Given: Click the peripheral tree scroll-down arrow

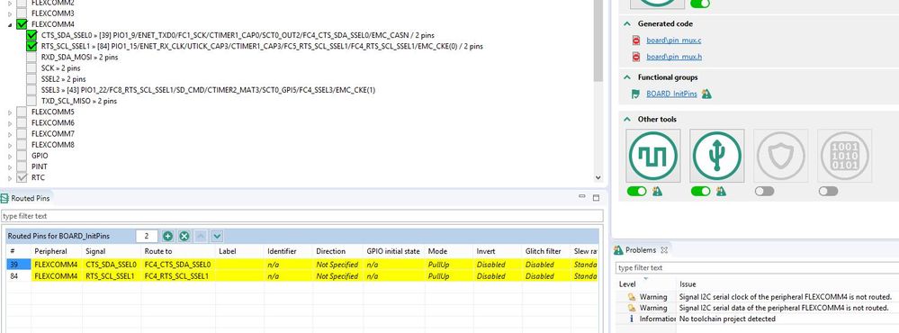Looking at the screenshot, I should [598, 178].
